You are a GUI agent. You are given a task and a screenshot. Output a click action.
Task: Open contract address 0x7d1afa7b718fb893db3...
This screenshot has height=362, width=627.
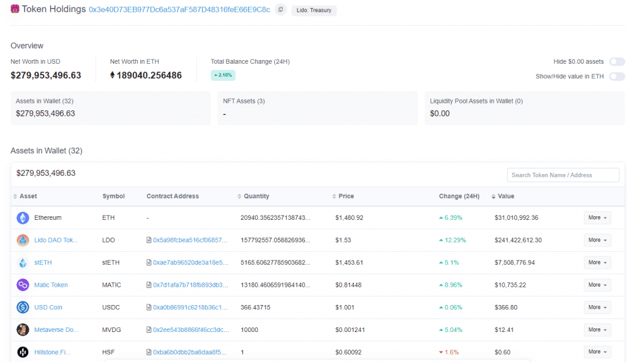[x=191, y=285]
